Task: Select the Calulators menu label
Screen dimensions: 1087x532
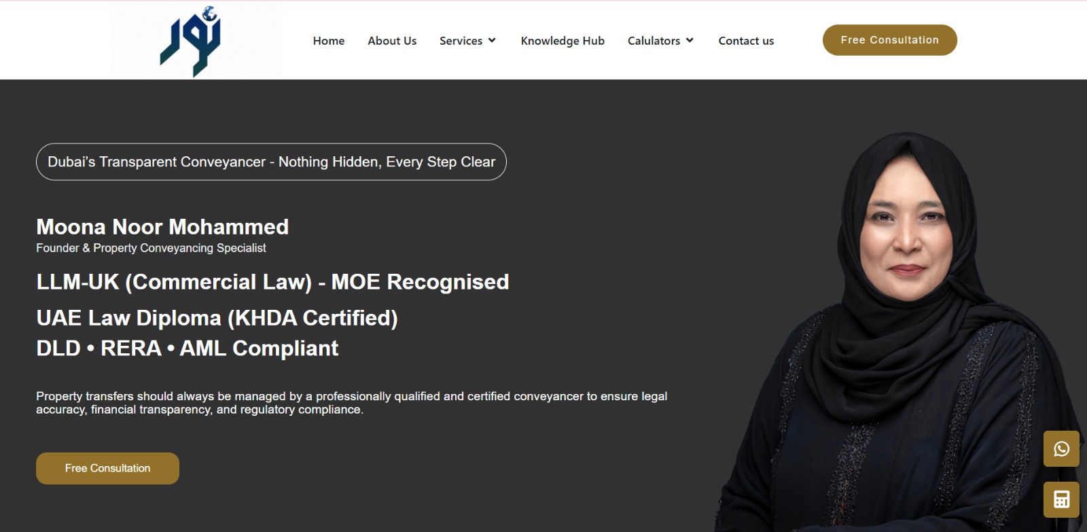Action: tap(654, 41)
